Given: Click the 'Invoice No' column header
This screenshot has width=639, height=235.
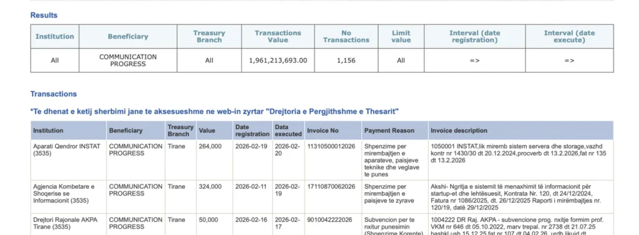Looking at the screenshot, I should click(323, 130).
